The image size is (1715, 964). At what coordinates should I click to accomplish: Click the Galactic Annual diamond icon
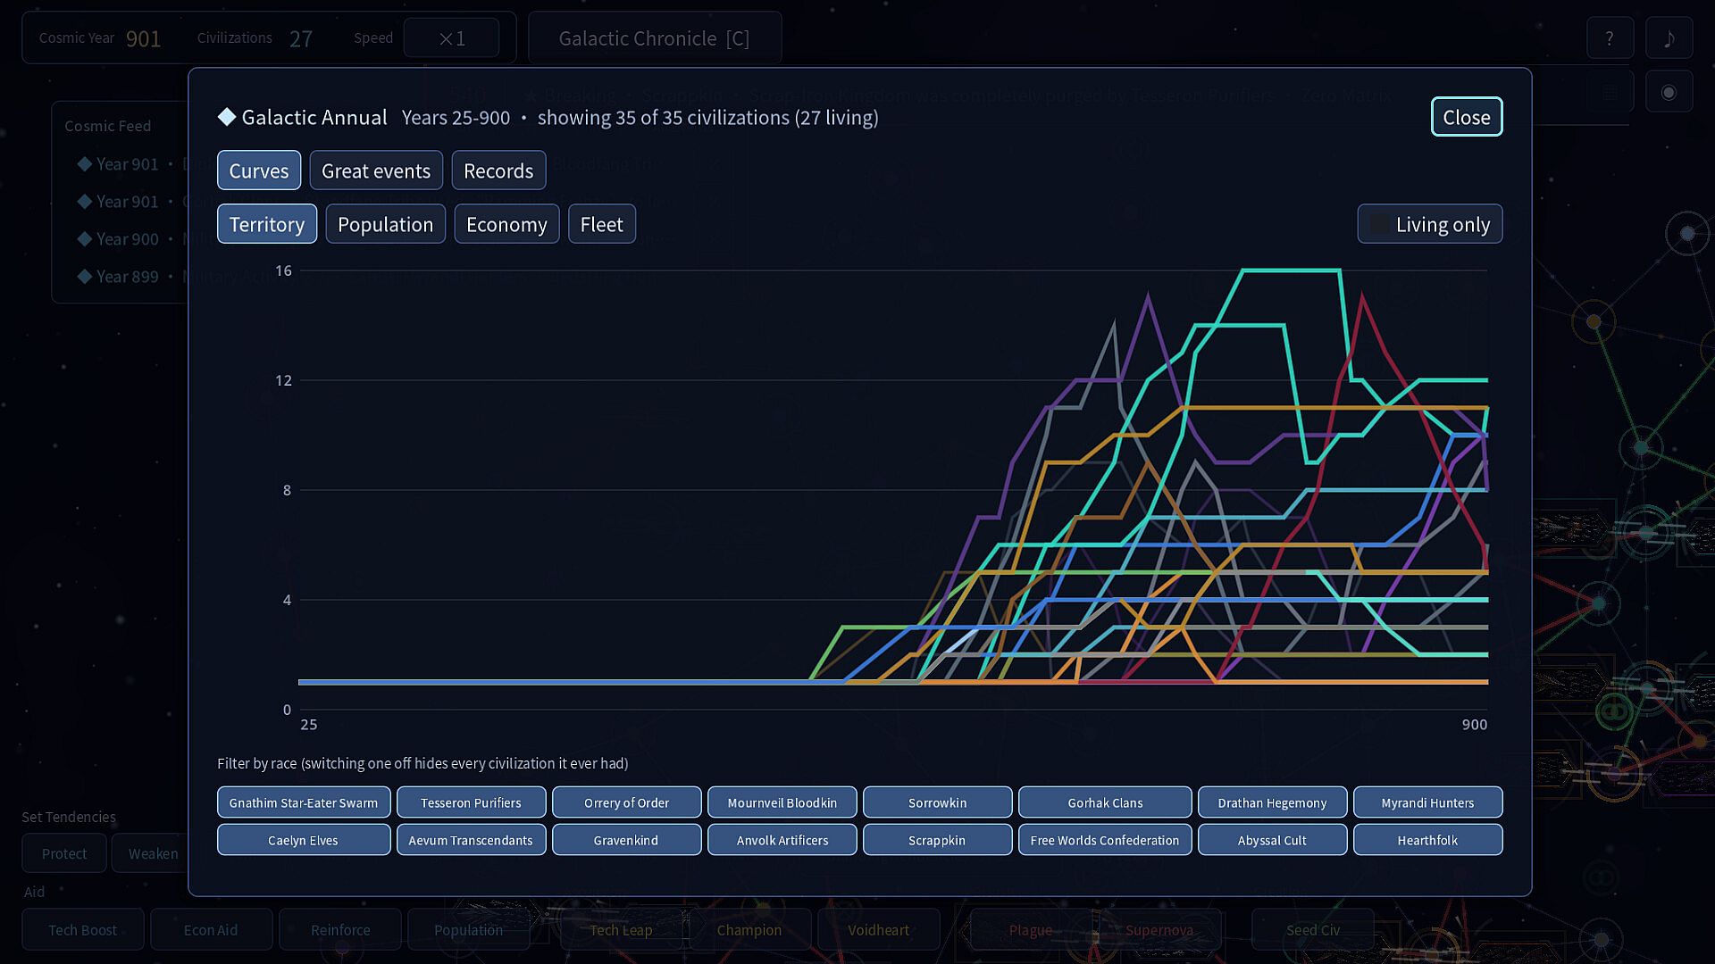(227, 117)
